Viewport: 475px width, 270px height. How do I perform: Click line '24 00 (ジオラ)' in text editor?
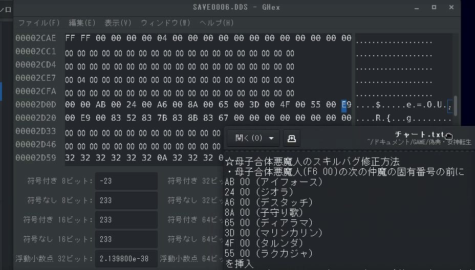tap(260, 192)
